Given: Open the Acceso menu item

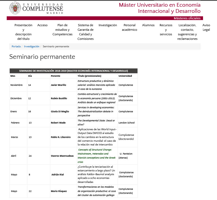Looking at the screenshot, I should (x=42, y=25).
